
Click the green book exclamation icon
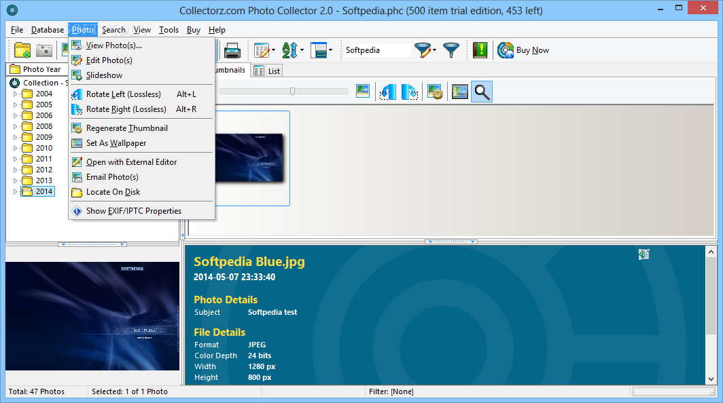480,50
